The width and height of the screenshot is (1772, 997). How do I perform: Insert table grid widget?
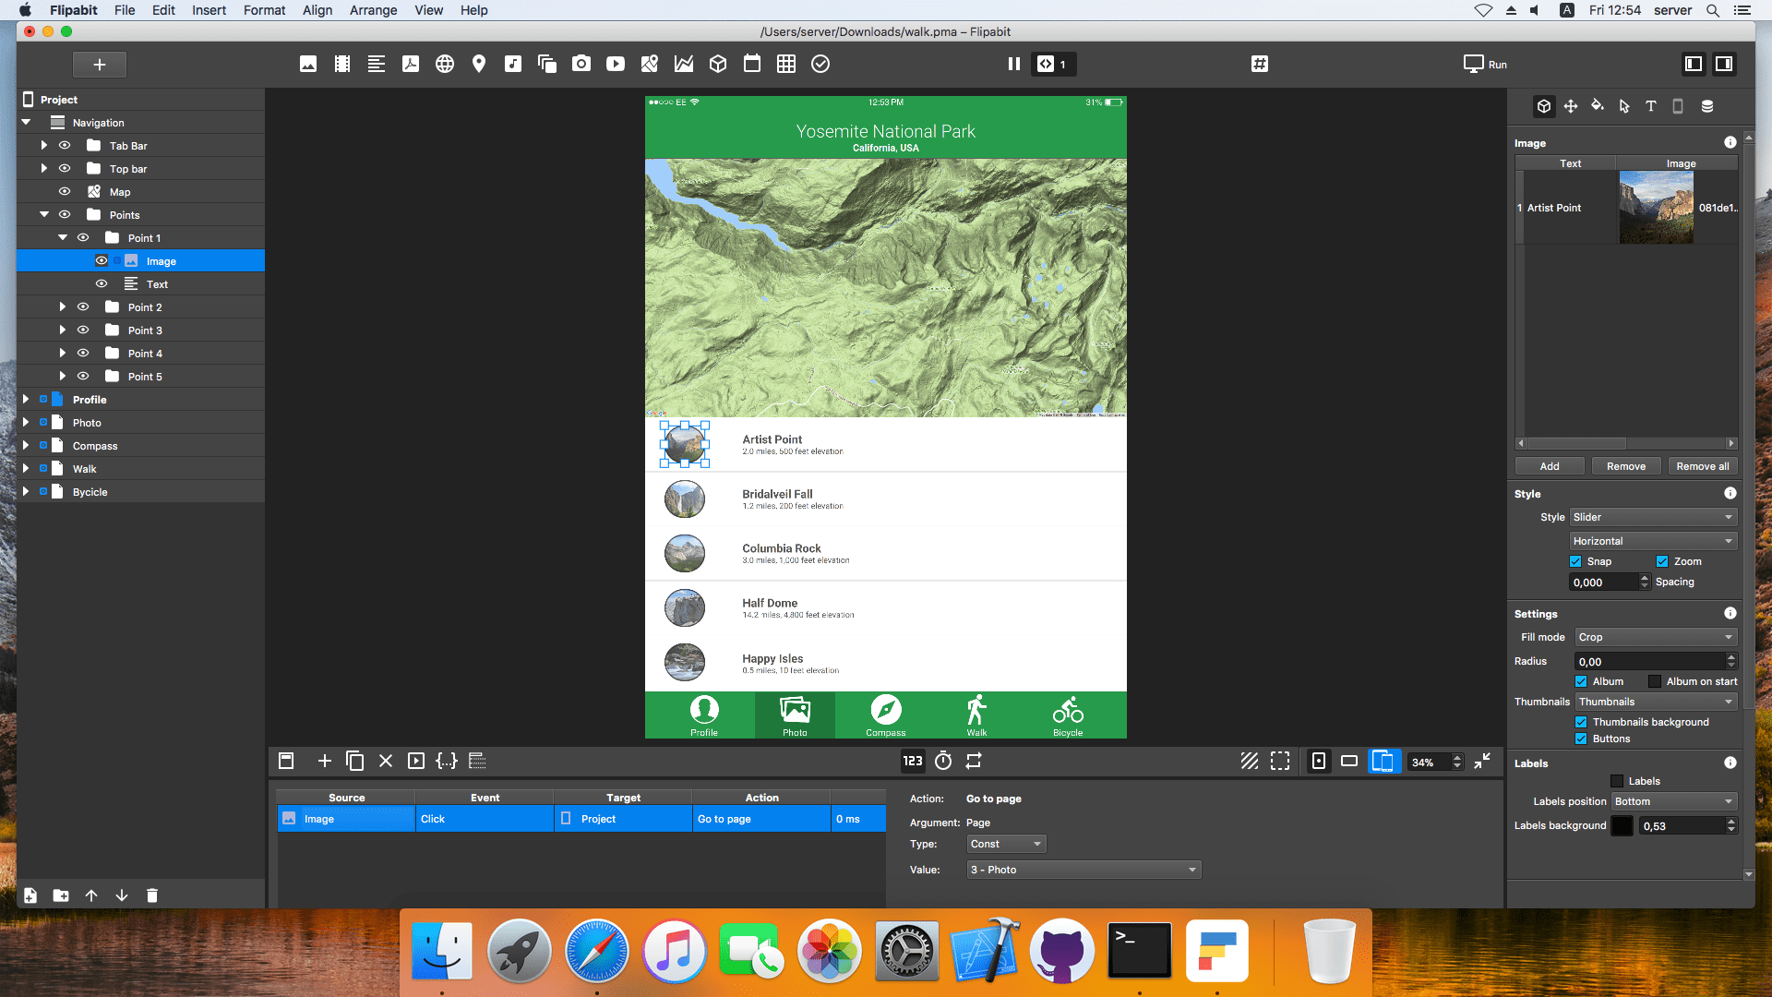786,64
